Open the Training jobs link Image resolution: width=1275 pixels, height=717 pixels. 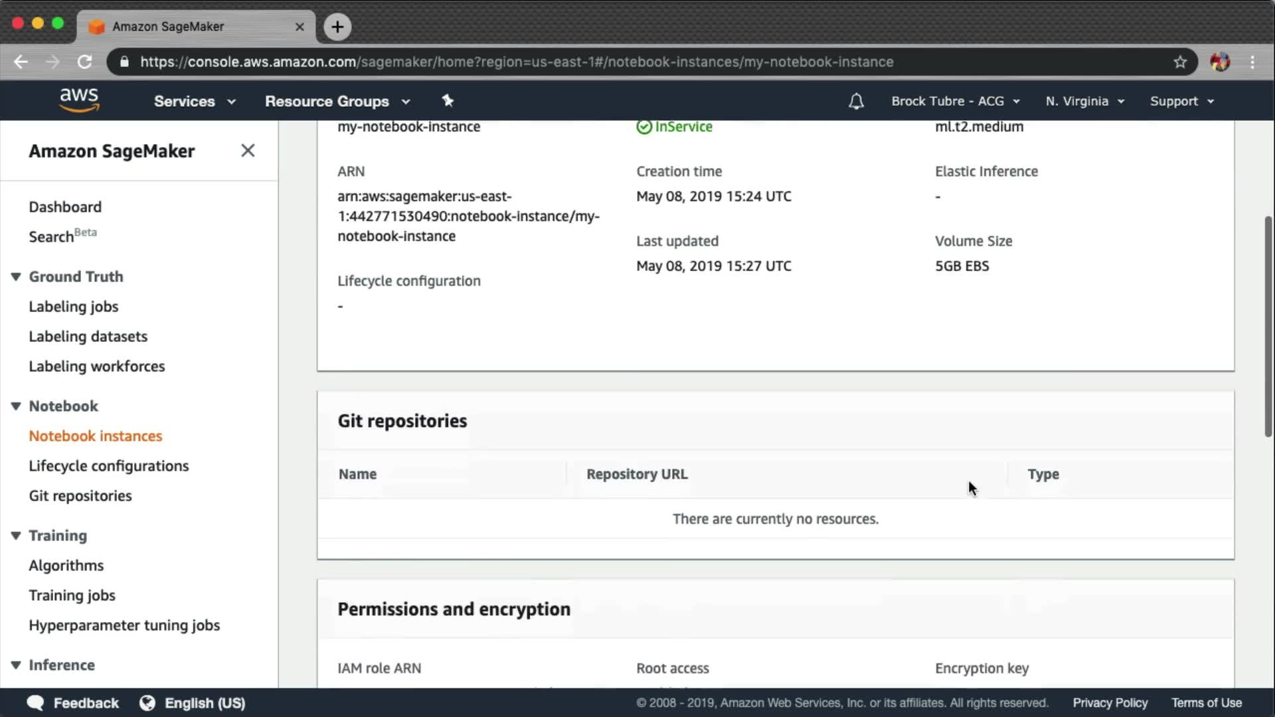click(x=72, y=596)
